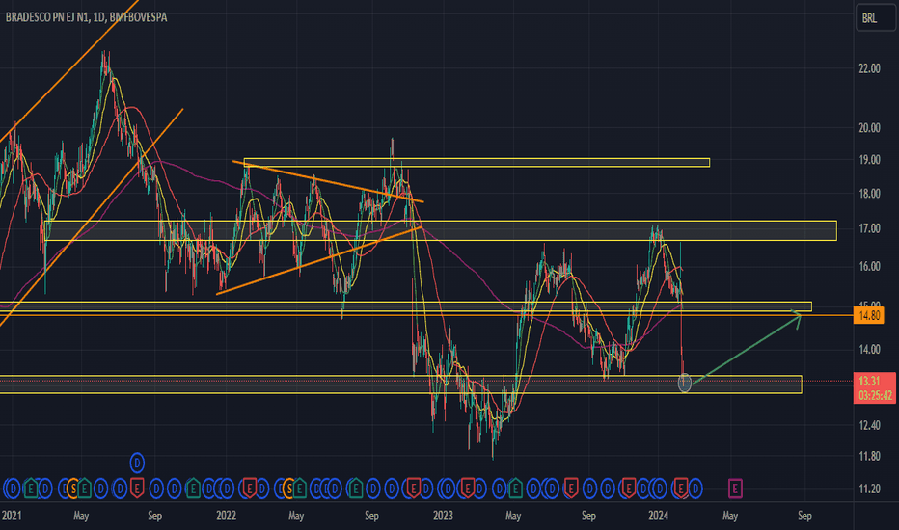This screenshot has height=530, width=899.
Task: Open the last red earnings marker after 2024
Action: [x=681, y=489]
